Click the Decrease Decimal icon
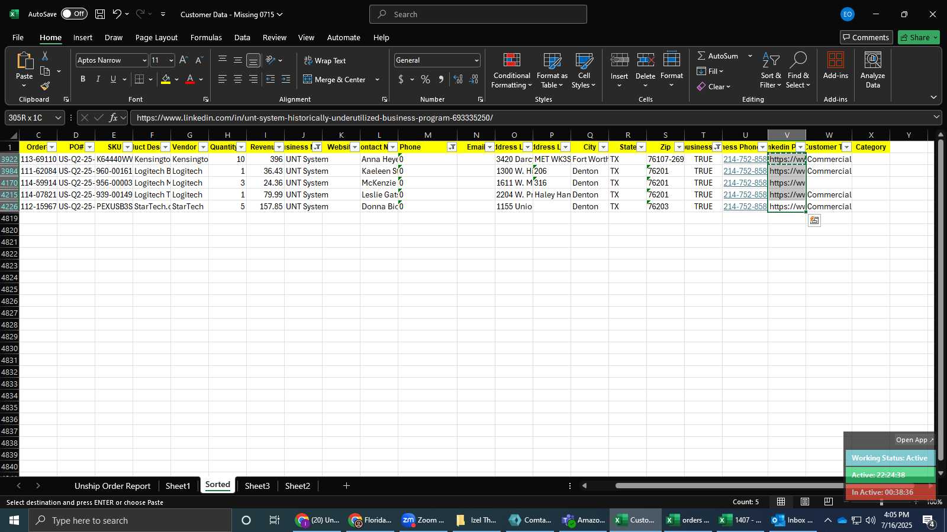Viewport: 947px width, 532px height. click(474, 79)
